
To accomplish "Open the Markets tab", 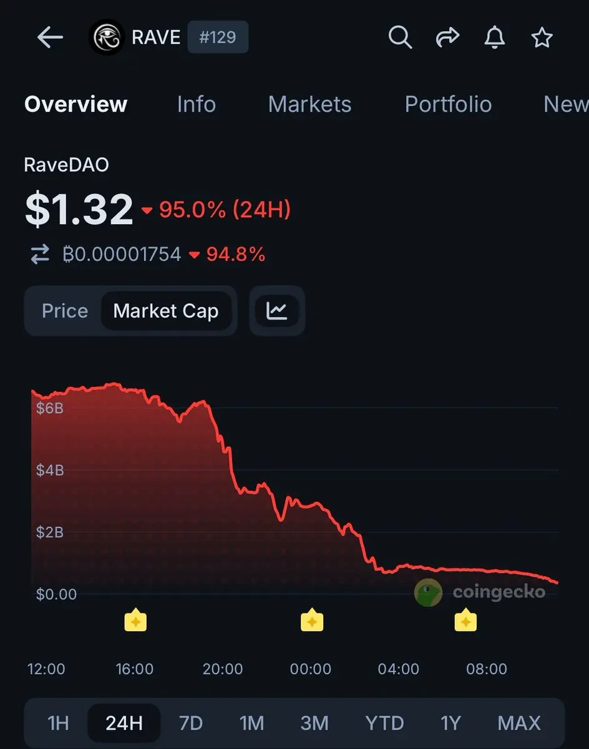I will click(x=309, y=104).
